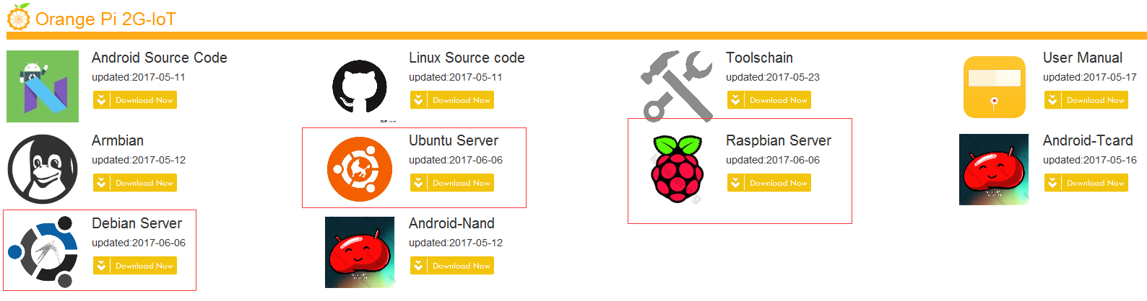
Task: Click the Toolchain title text
Action: coord(759,58)
